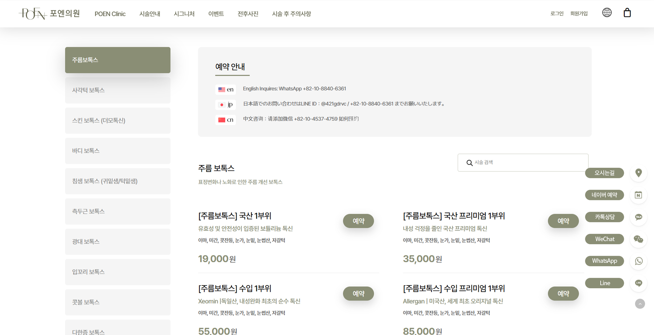This screenshot has height=335, width=654.
Task: Click 예약 for 국산 1부위
Action: point(358,221)
